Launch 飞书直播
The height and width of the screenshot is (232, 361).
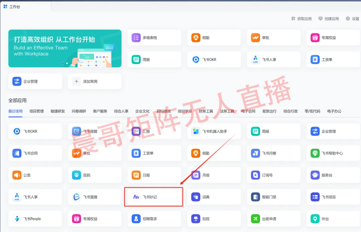click(95, 197)
